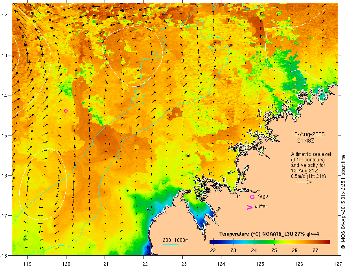This screenshot has width=346, height=267.
Task: Click the date label 13-Aug-2005
Action: click(308, 134)
